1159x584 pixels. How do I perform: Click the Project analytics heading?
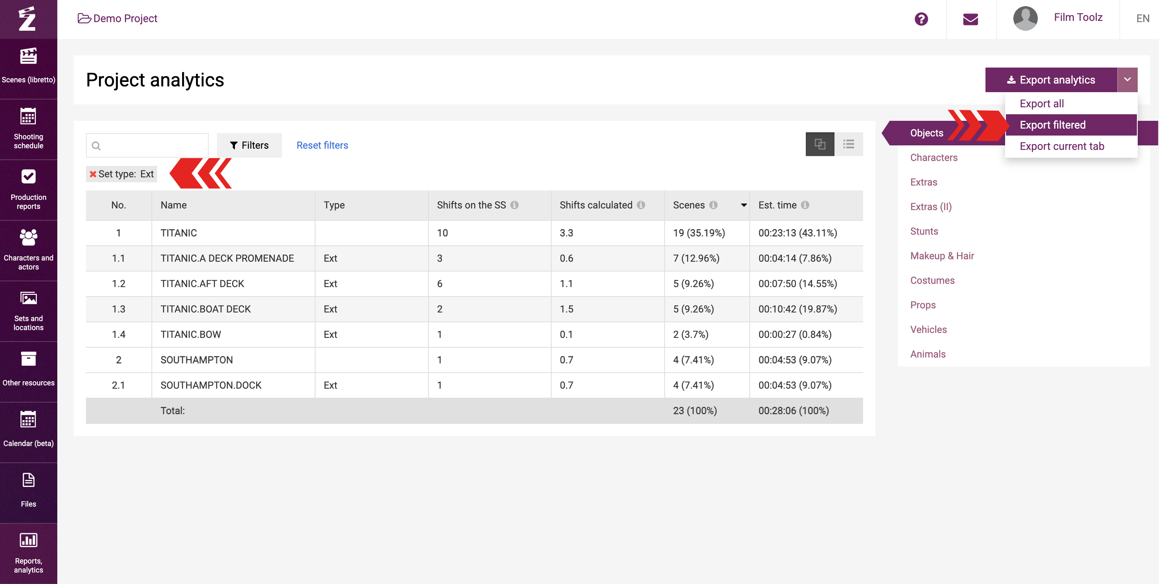[x=155, y=80]
